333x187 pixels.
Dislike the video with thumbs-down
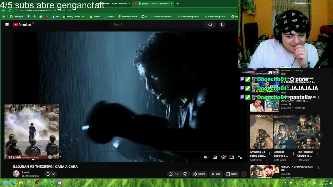pyautogui.click(x=185, y=174)
